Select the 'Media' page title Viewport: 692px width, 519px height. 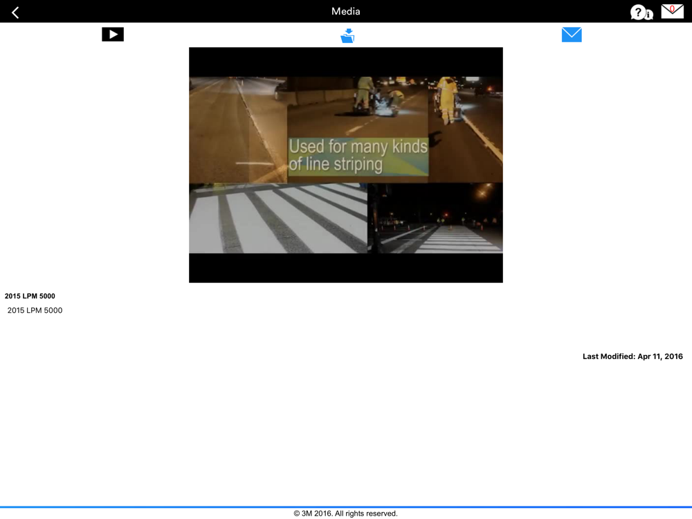[x=345, y=12]
